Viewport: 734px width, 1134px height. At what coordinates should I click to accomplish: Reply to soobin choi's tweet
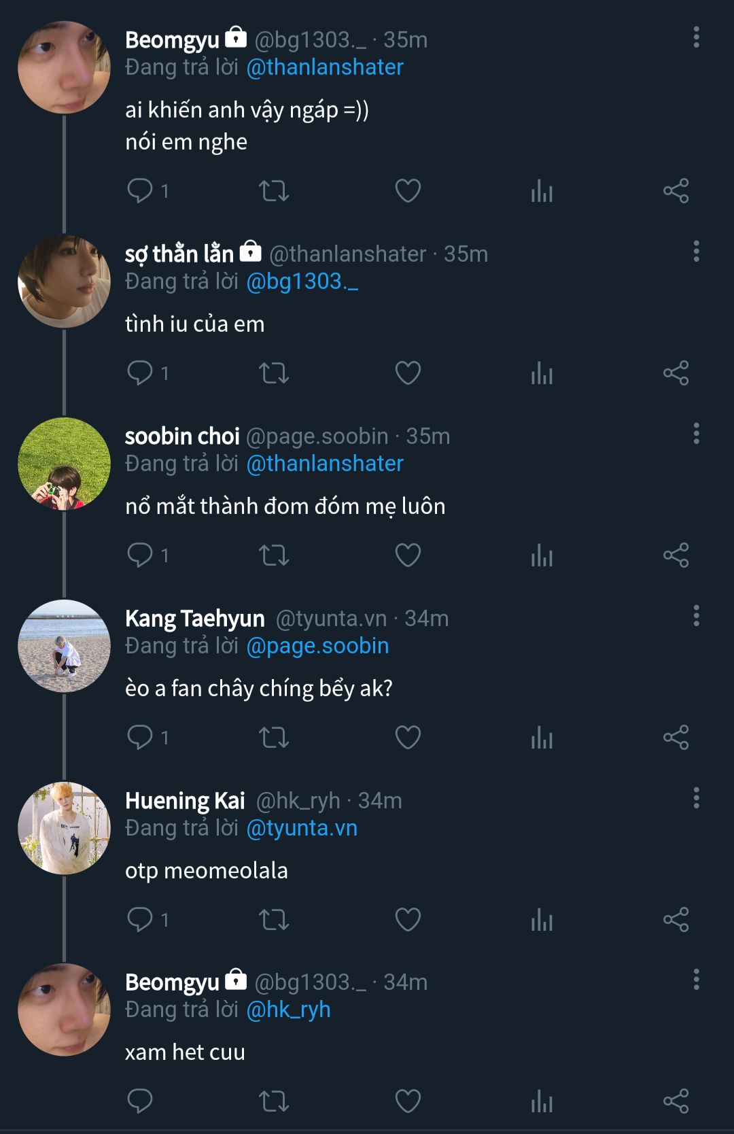click(x=141, y=555)
